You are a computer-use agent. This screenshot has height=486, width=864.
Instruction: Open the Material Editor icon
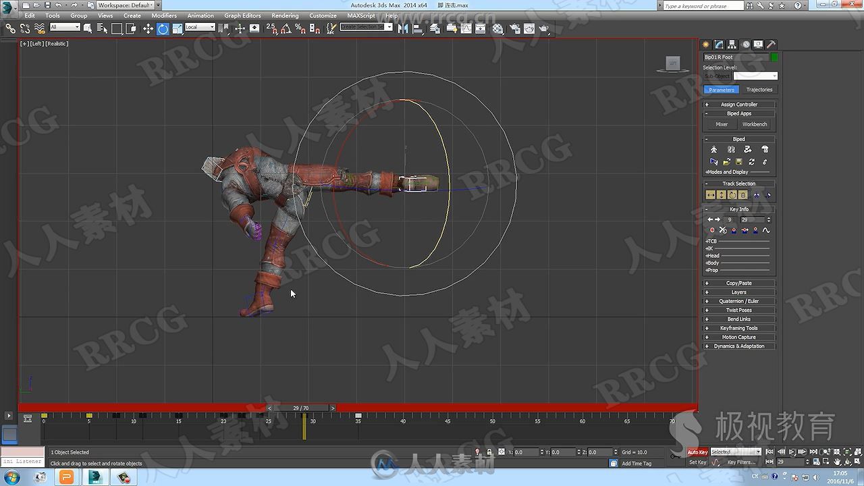[x=498, y=28]
